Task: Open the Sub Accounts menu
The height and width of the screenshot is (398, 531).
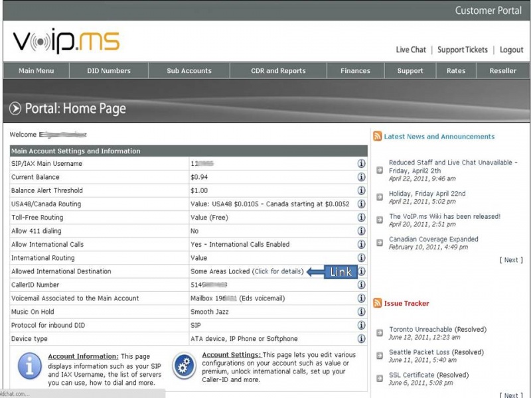Action: coord(189,71)
